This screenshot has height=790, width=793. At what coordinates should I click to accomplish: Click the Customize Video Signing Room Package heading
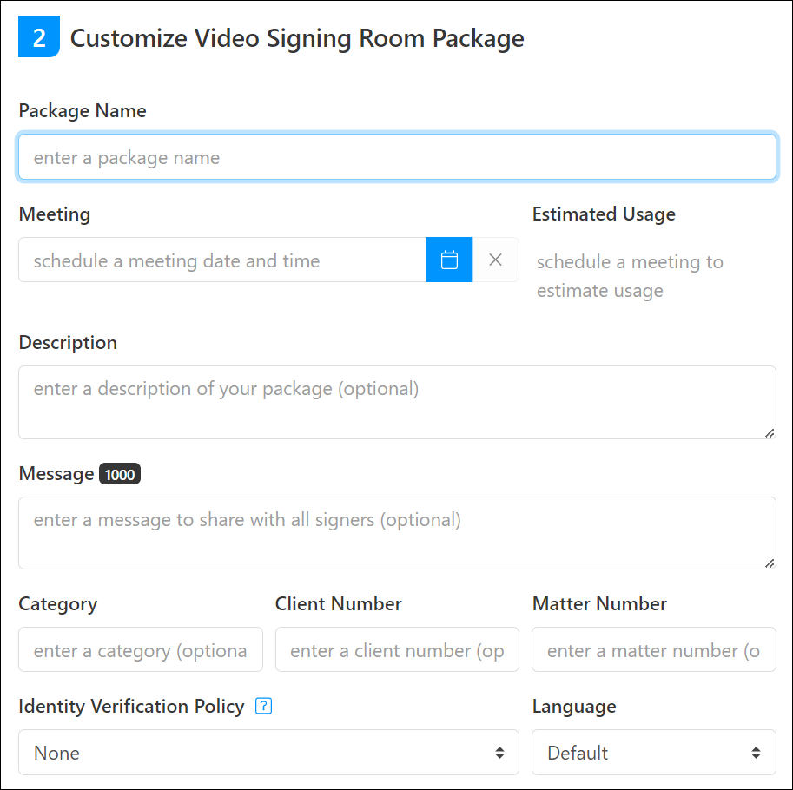pyautogui.click(x=297, y=38)
